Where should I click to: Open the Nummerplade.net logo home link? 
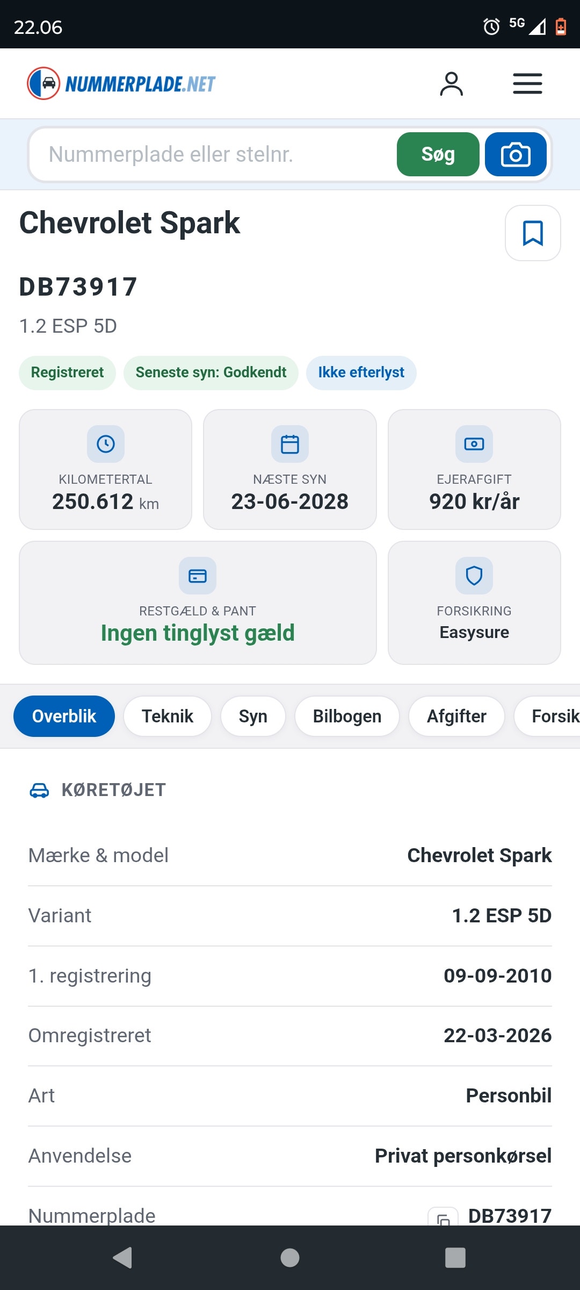click(x=121, y=83)
